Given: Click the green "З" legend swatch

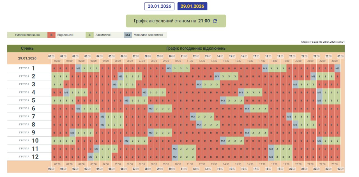Looking at the screenshot, I should pyautogui.click(x=89, y=35).
